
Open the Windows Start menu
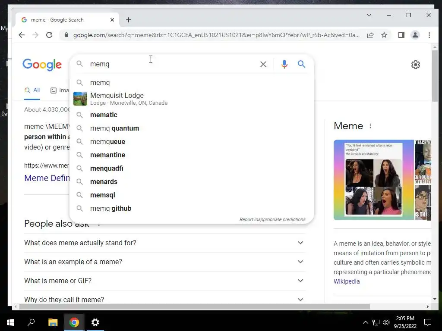click(x=10, y=322)
